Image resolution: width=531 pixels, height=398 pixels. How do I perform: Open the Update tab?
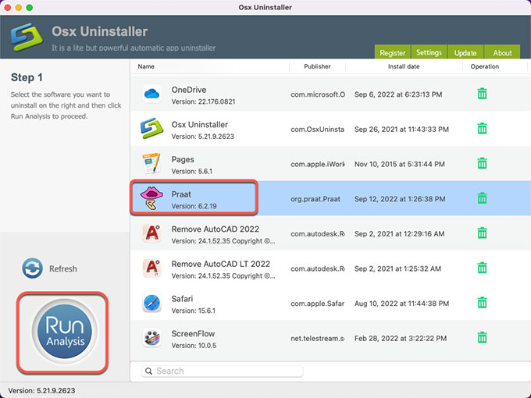coord(465,53)
